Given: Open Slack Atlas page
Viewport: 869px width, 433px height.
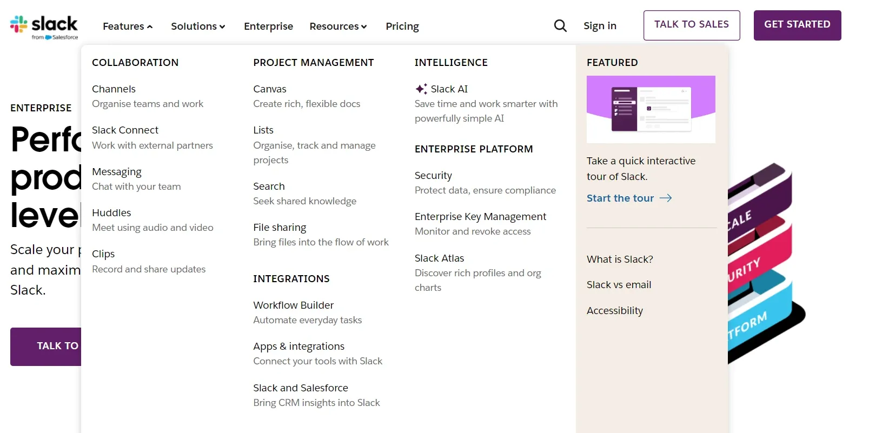Looking at the screenshot, I should click(439, 258).
